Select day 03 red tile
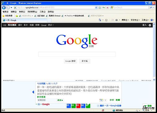Screen dimensions: 157x113 (78, 106)
